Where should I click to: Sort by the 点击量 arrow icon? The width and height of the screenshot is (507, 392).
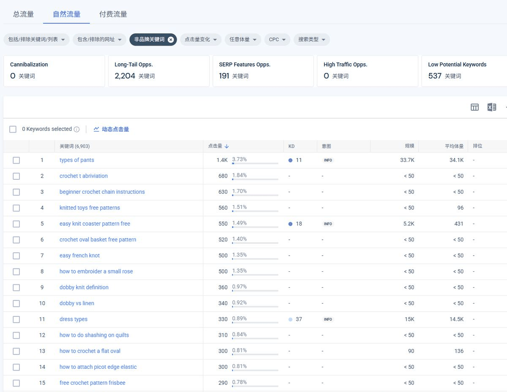tap(226, 146)
